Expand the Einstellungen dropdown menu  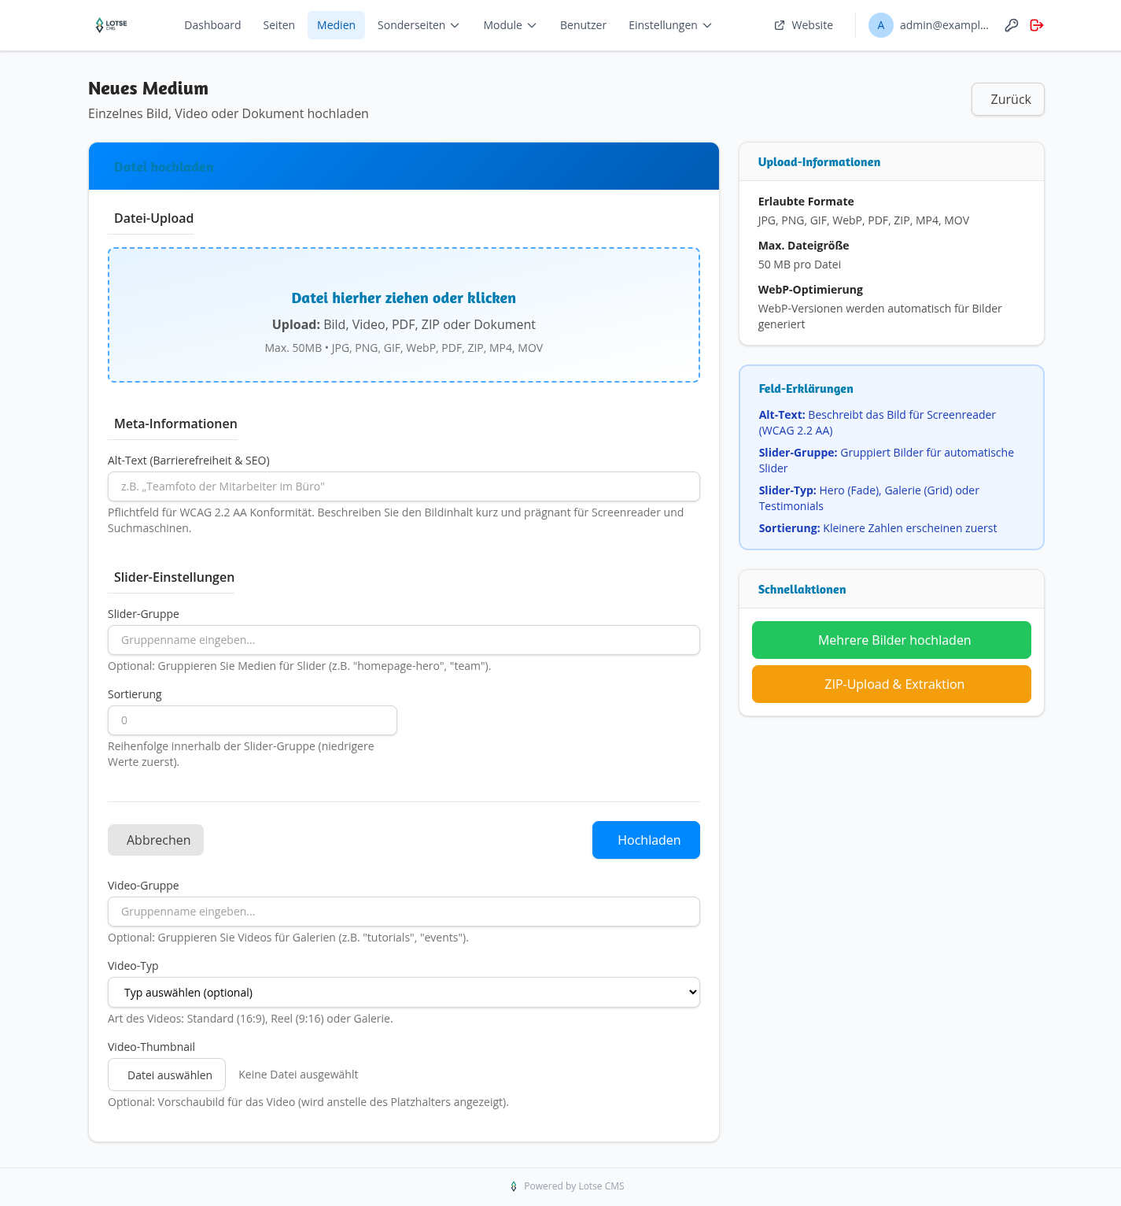click(x=670, y=25)
